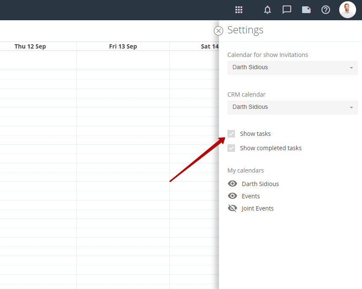
Task: Open the CRM calendar dropdown
Action: tap(292, 107)
